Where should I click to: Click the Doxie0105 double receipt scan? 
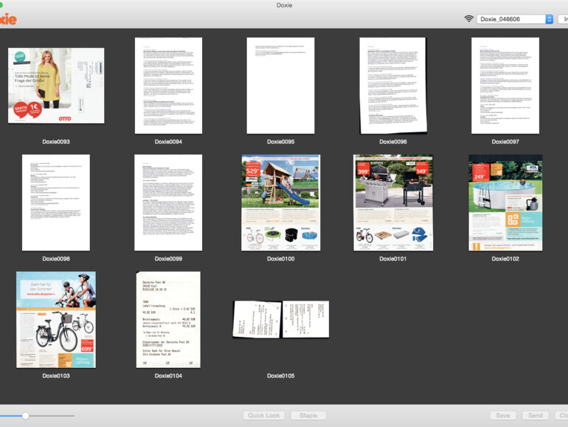point(280,319)
